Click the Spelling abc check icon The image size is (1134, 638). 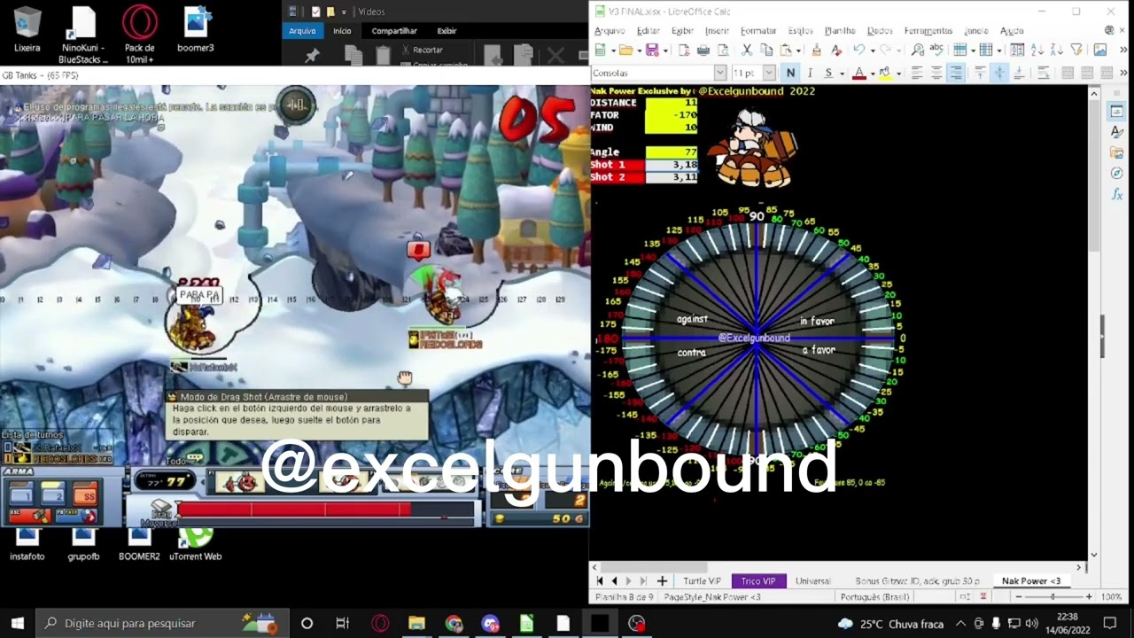pyautogui.click(x=936, y=51)
